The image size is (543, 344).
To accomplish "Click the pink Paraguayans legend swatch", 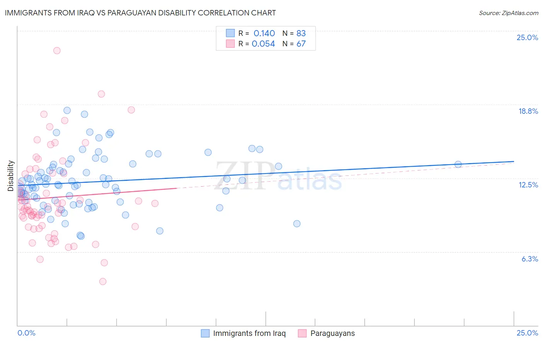I will tap(302, 333).
